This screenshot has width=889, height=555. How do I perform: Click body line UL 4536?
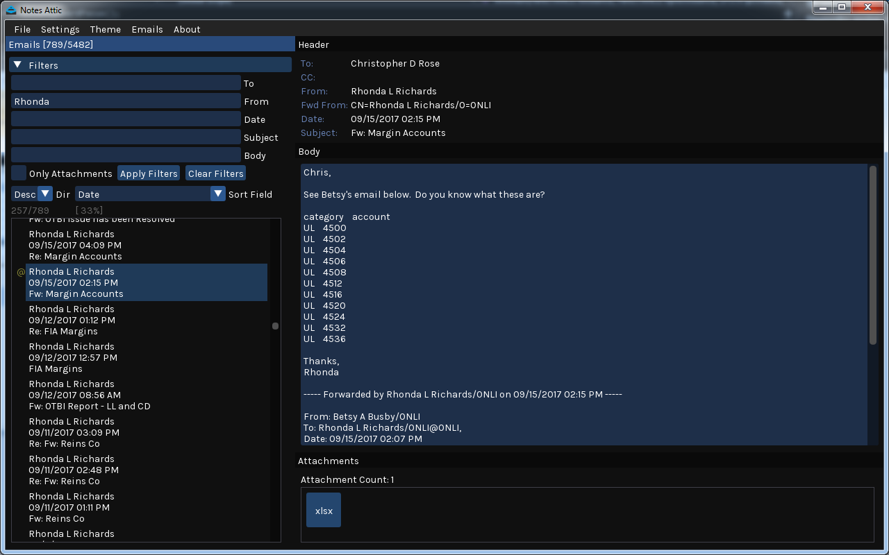(324, 339)
